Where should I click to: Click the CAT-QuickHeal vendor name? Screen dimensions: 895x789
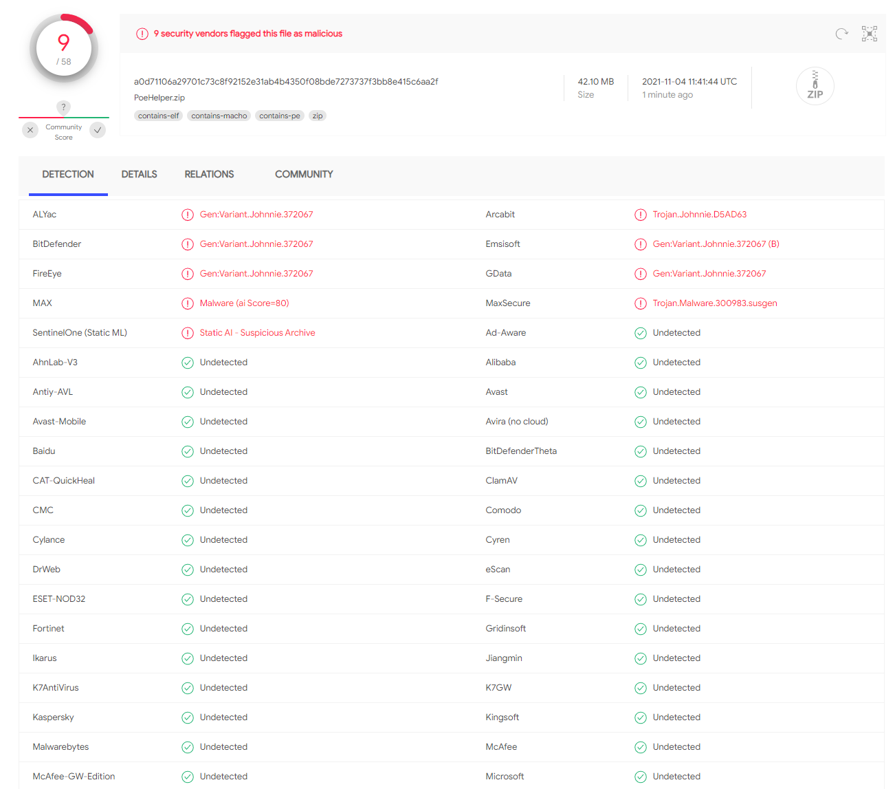[x=64, y=481]
